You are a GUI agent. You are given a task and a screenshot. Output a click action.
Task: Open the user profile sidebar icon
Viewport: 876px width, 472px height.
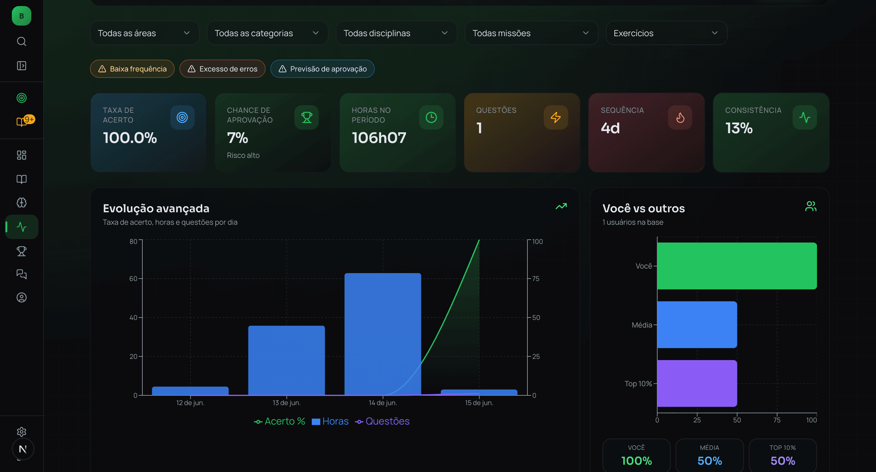point(21,297)
